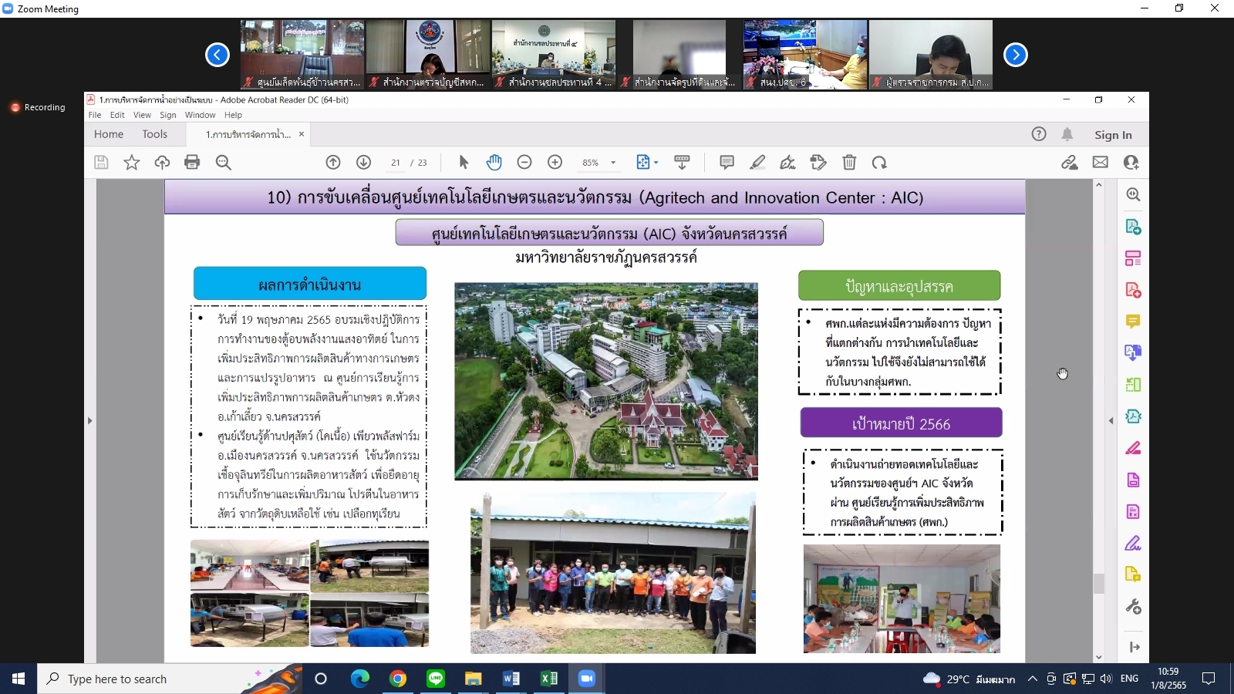Select the fourth participant video thumbnail
This screenshot has height=694, width=1234.
click(x=679, y=55)
